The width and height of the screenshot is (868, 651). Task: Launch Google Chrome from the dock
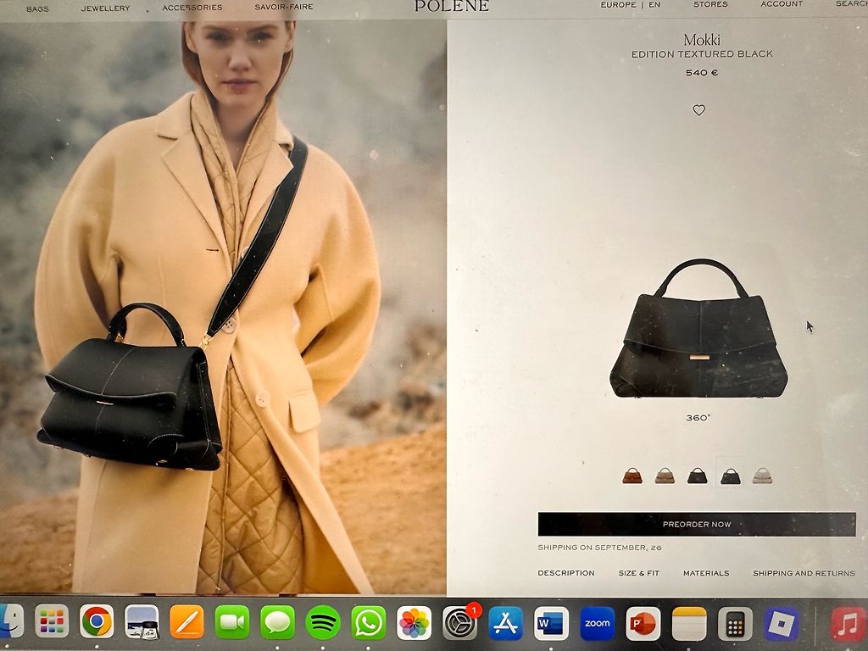[x=97, y=621]
